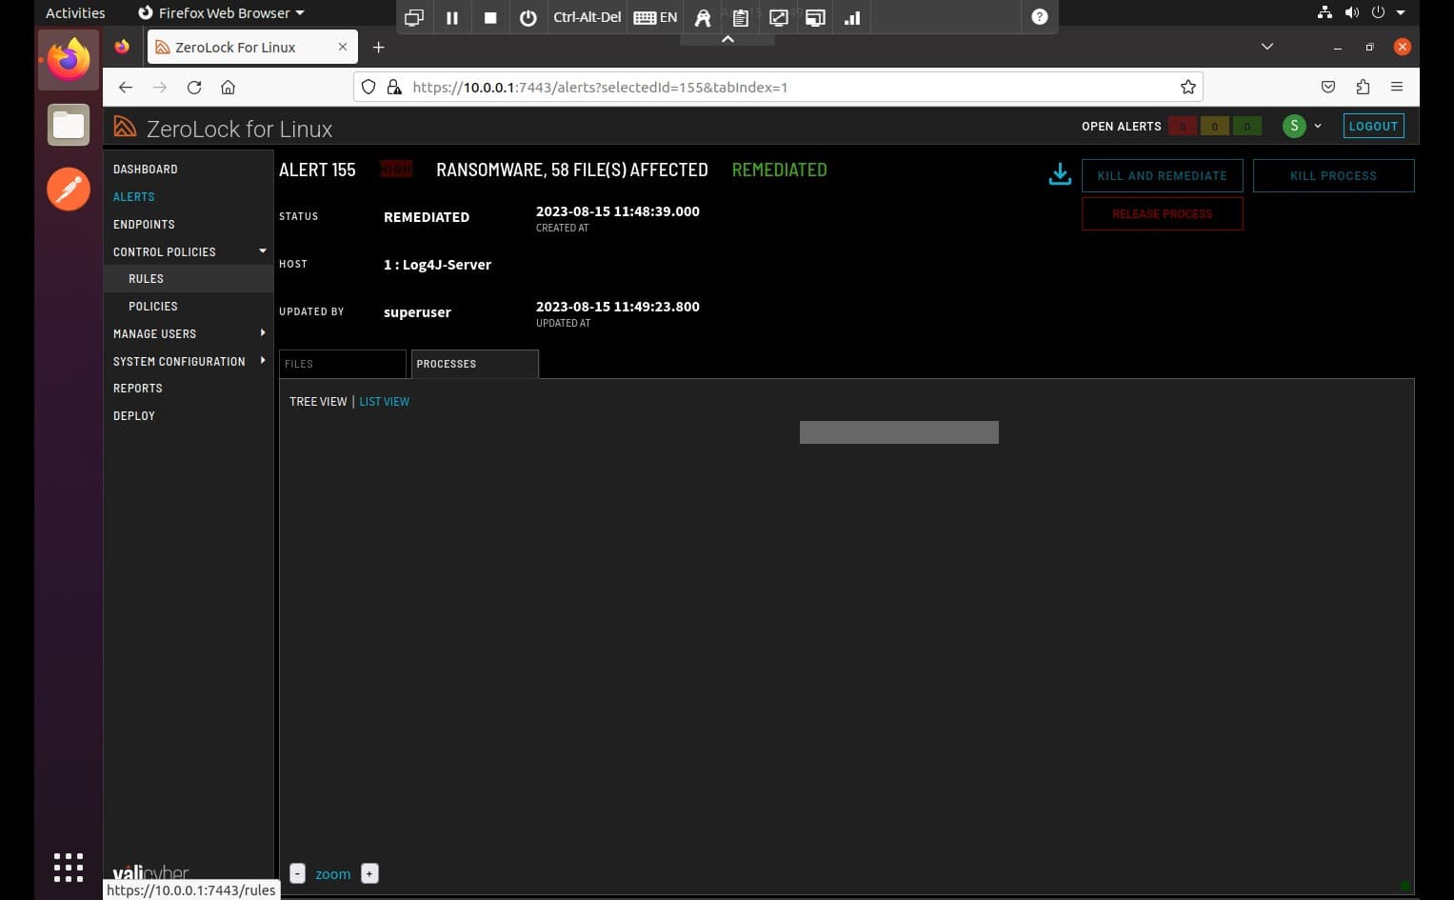Switch to the FILES tab
Image resolution: width=1454 pixels, height=900 pixels.
pyautogui.click(x=343, y=364)
